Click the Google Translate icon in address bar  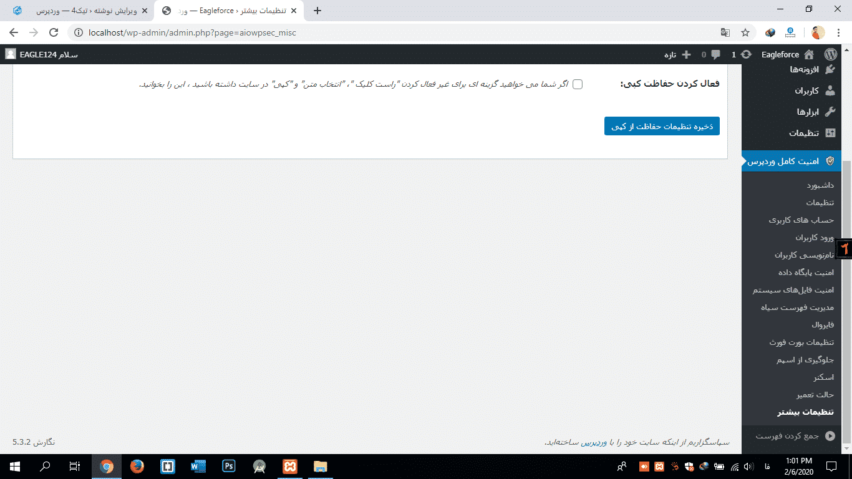(725, 32)
